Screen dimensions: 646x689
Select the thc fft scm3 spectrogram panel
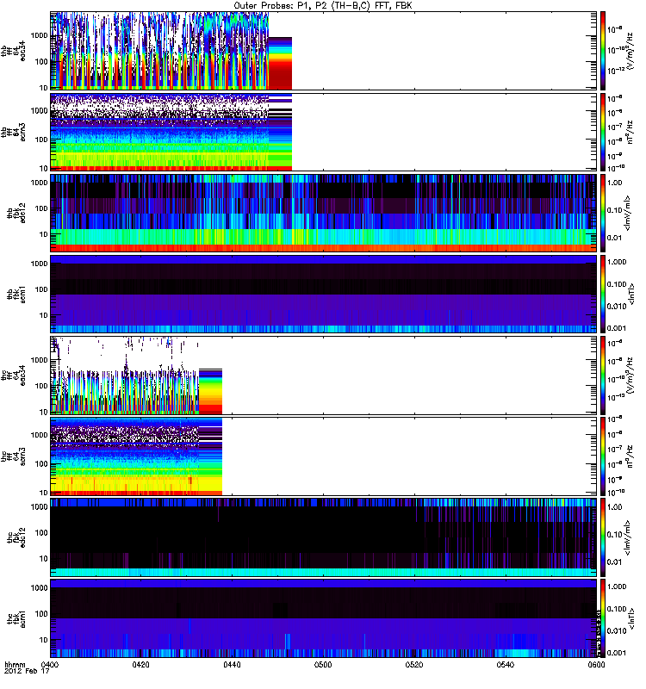pos(323,456)
